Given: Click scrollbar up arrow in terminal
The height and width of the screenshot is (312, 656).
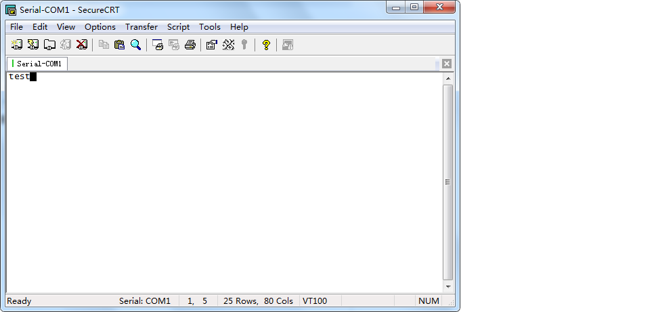Looking at the screenshot, I should coord(448,79).
